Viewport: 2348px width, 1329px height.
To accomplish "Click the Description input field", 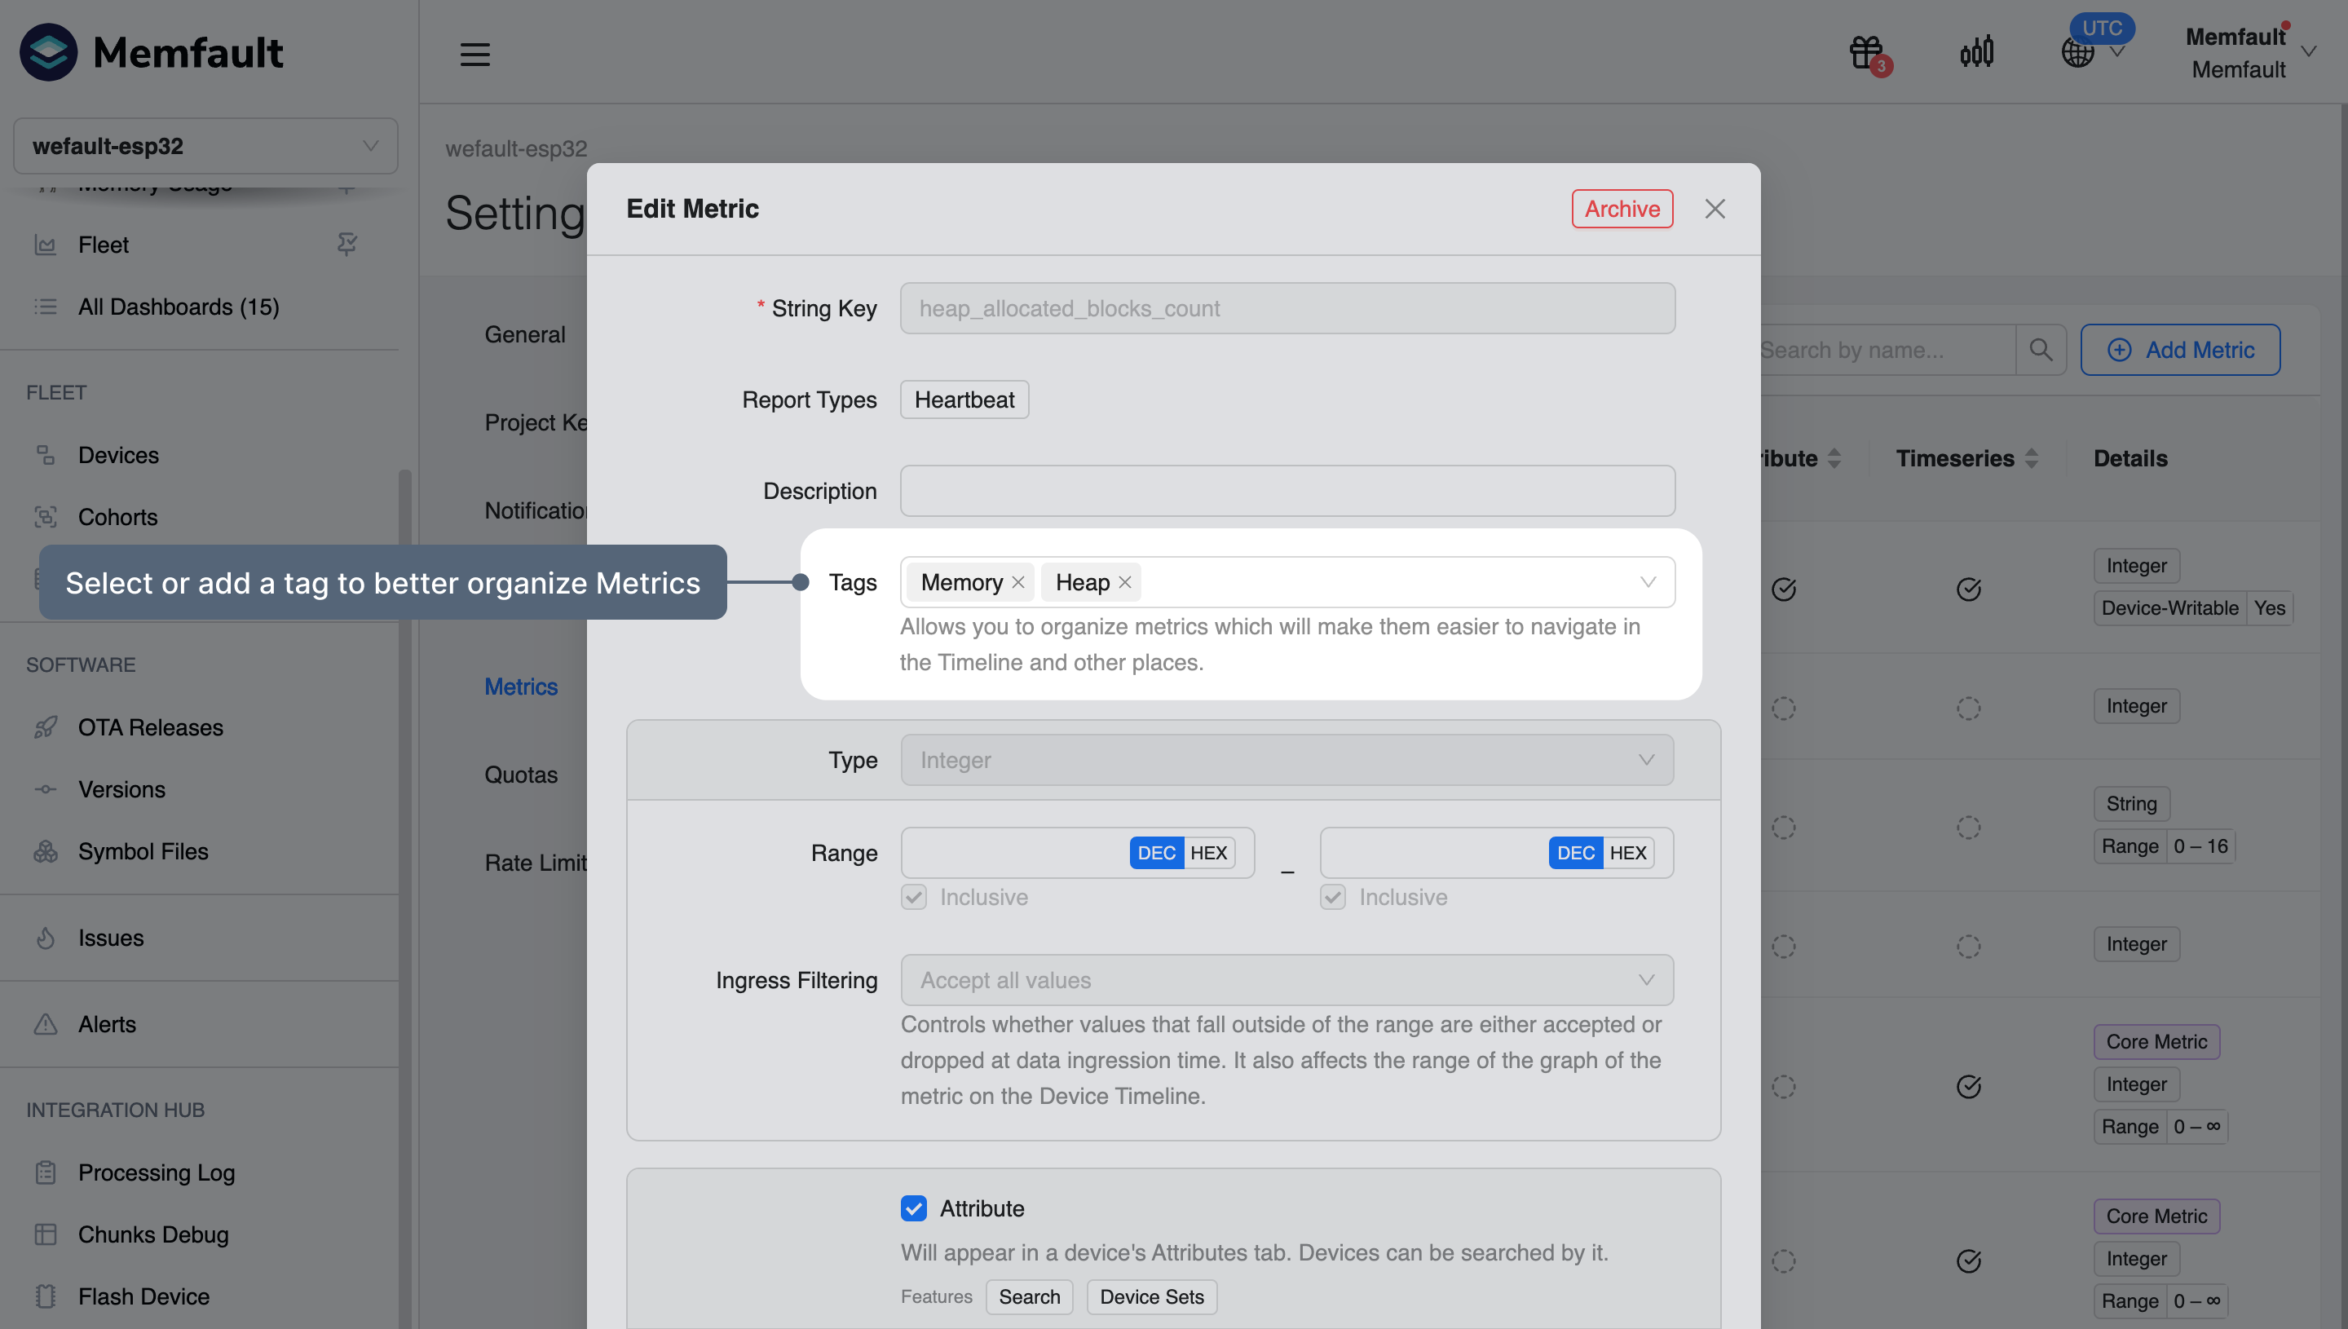I will (x=1287, y=491).
